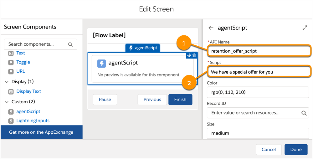This screenshot has width=313, height=159.
Task: Expand the properties panel with the arrows icon
Action: click(x=305, y=28)
